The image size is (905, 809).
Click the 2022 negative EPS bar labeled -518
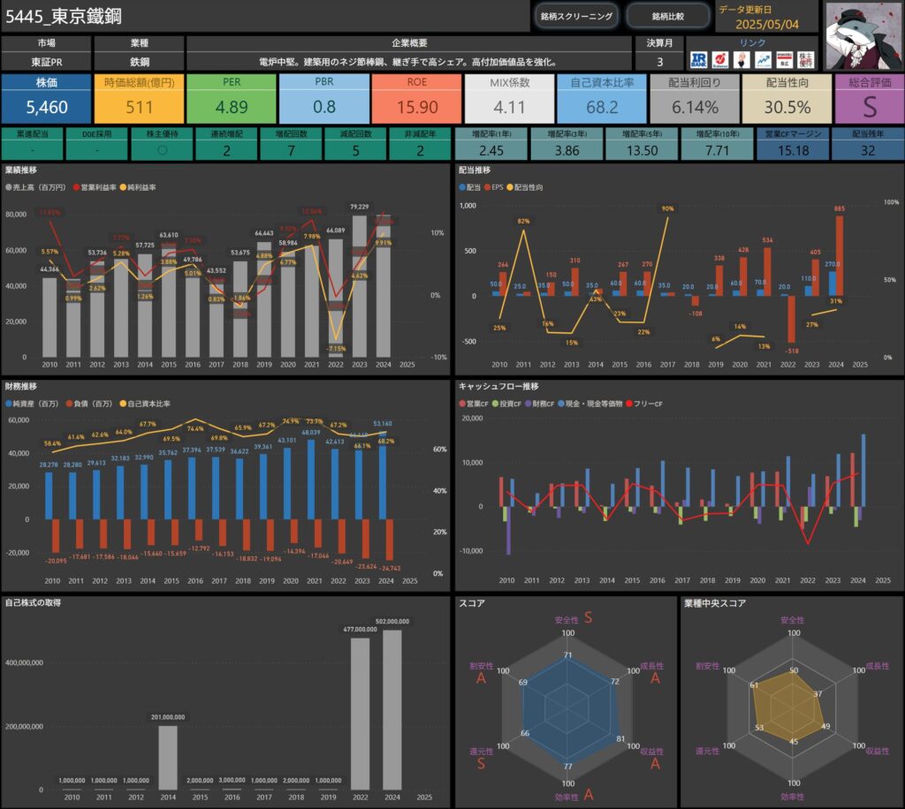click(x=791, y=320)
